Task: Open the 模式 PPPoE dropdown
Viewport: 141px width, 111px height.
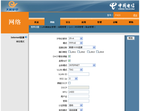Action: coord(76,43)
